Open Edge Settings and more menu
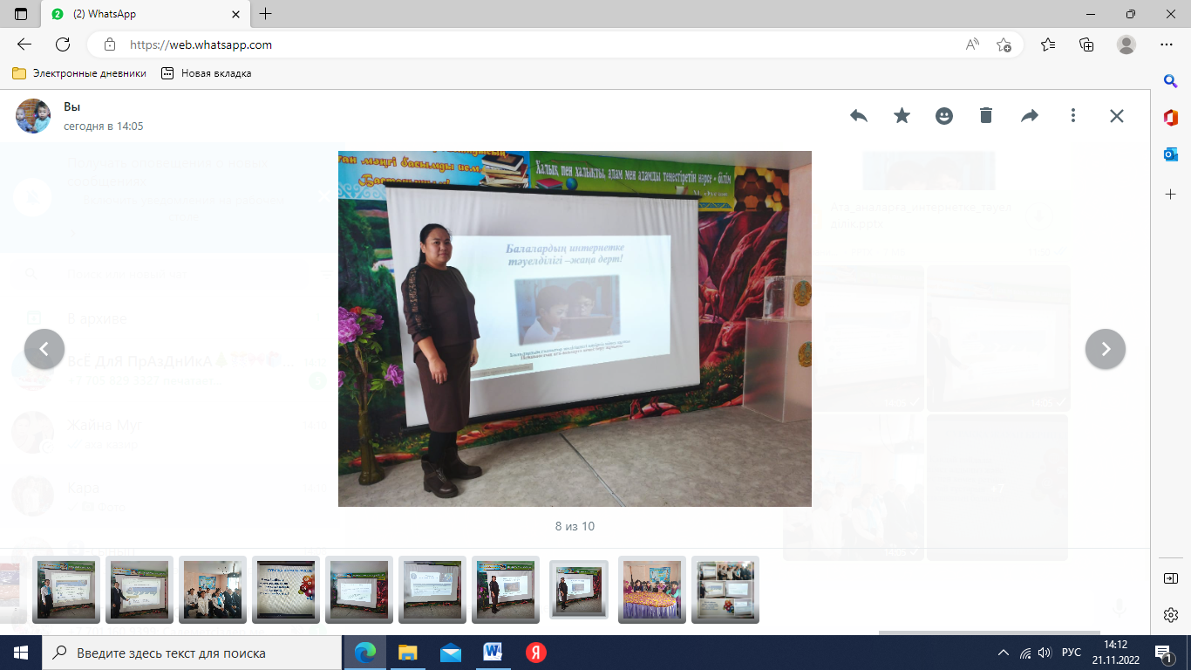 click(1167, 44)
